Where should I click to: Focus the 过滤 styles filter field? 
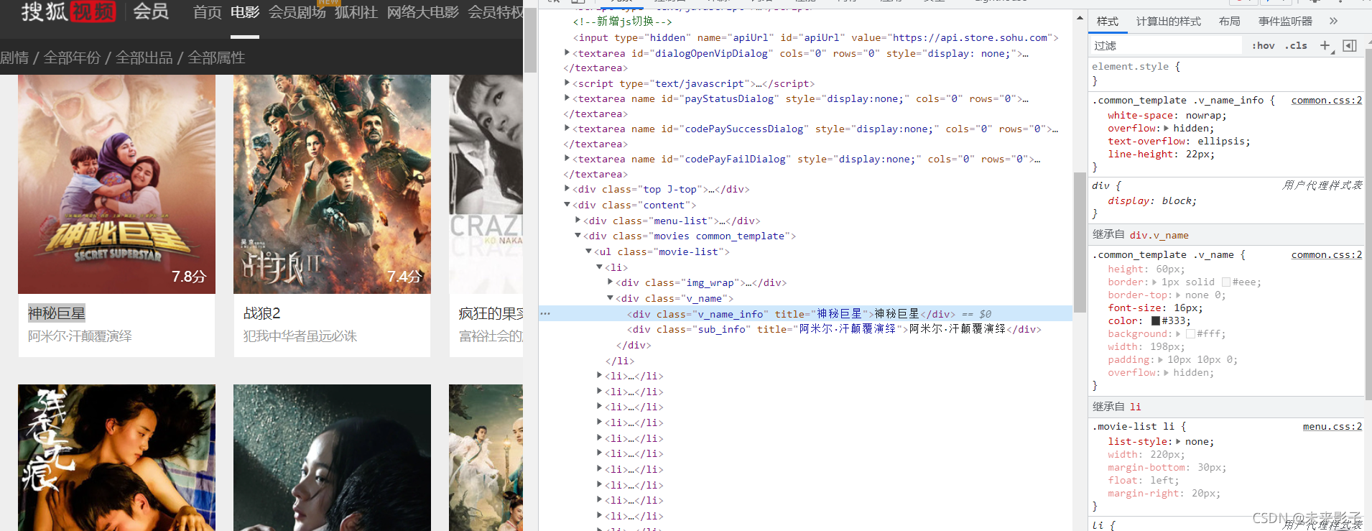coord(1167,45)
